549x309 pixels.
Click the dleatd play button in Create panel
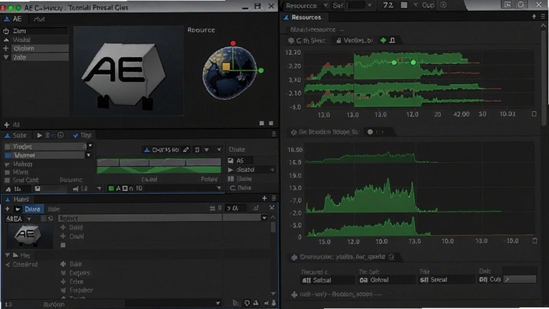pyautogui.click(x=231, y=170)
